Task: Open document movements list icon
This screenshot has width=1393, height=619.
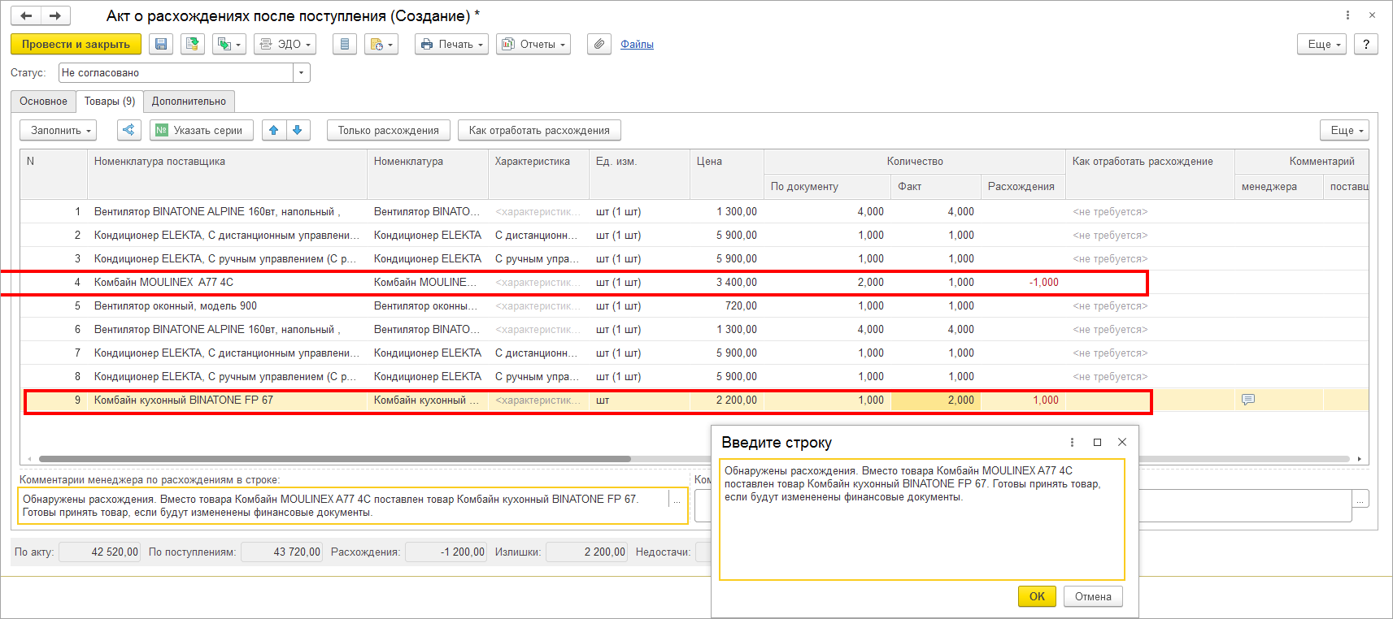Action: point(345,44)
